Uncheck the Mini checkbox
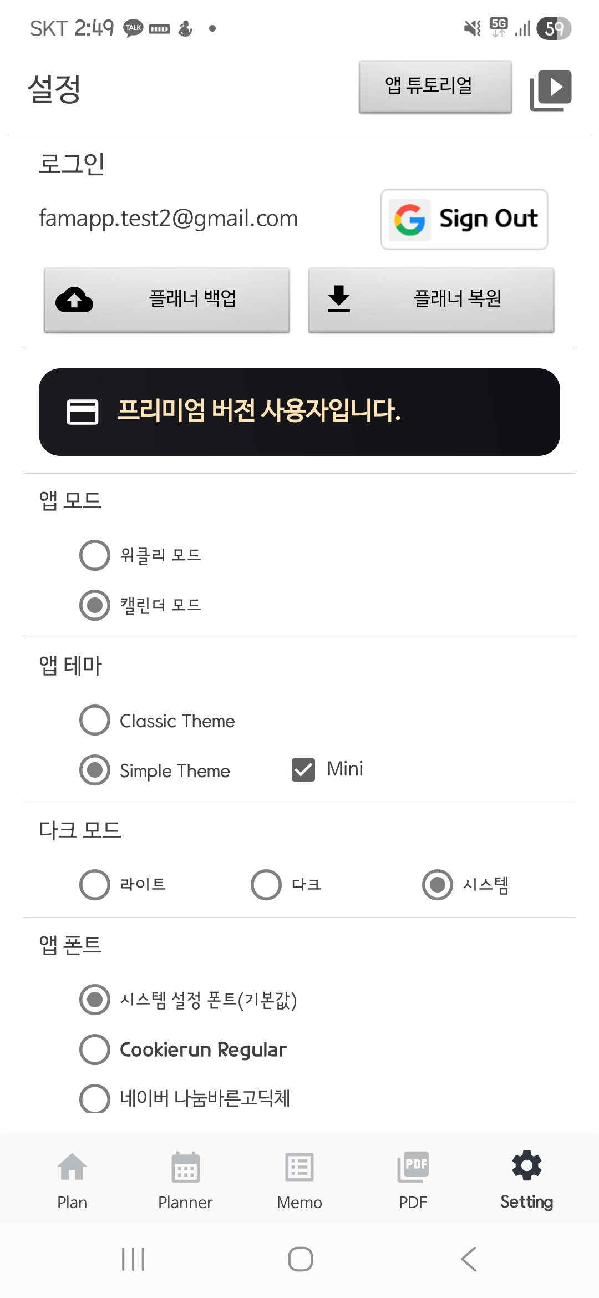The height and width of the screenshot is (1298, 599). (303, 769)
